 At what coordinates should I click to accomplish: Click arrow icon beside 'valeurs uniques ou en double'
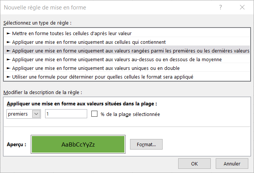[8, 68]
